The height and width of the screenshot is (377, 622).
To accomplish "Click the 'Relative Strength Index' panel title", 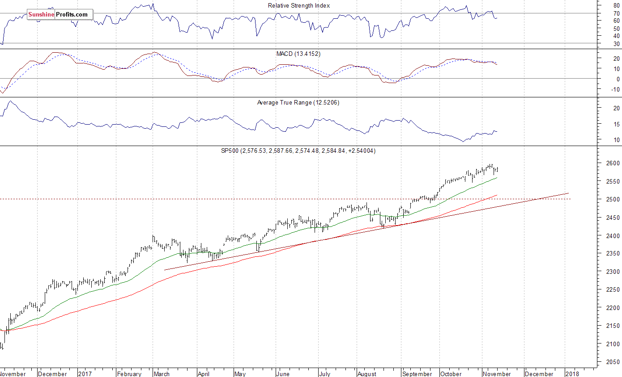I will click(x=299, y=5).
